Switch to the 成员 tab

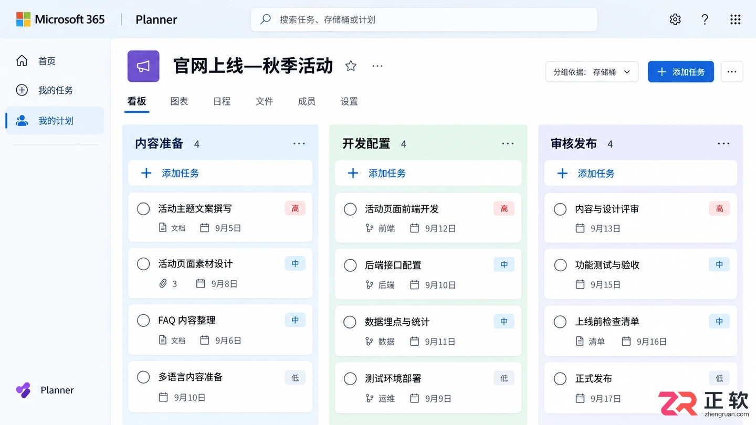307,101
